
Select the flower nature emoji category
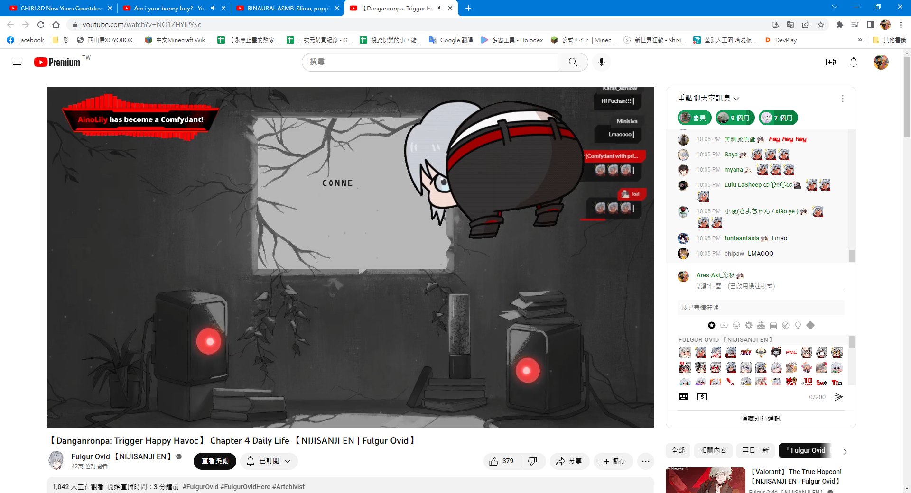point(748,325)
